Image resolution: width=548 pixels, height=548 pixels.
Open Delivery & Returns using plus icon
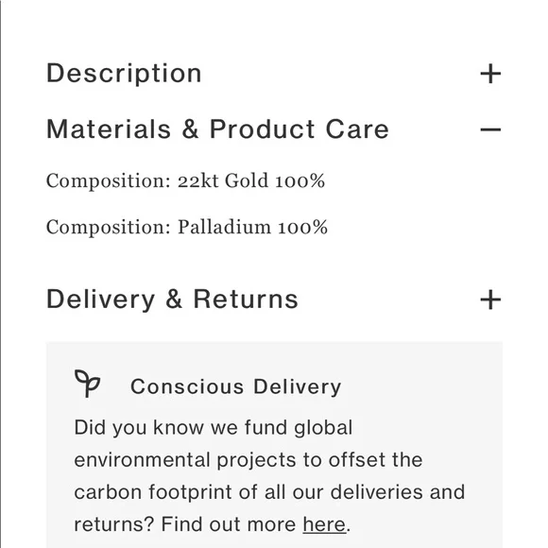[490, 300]
